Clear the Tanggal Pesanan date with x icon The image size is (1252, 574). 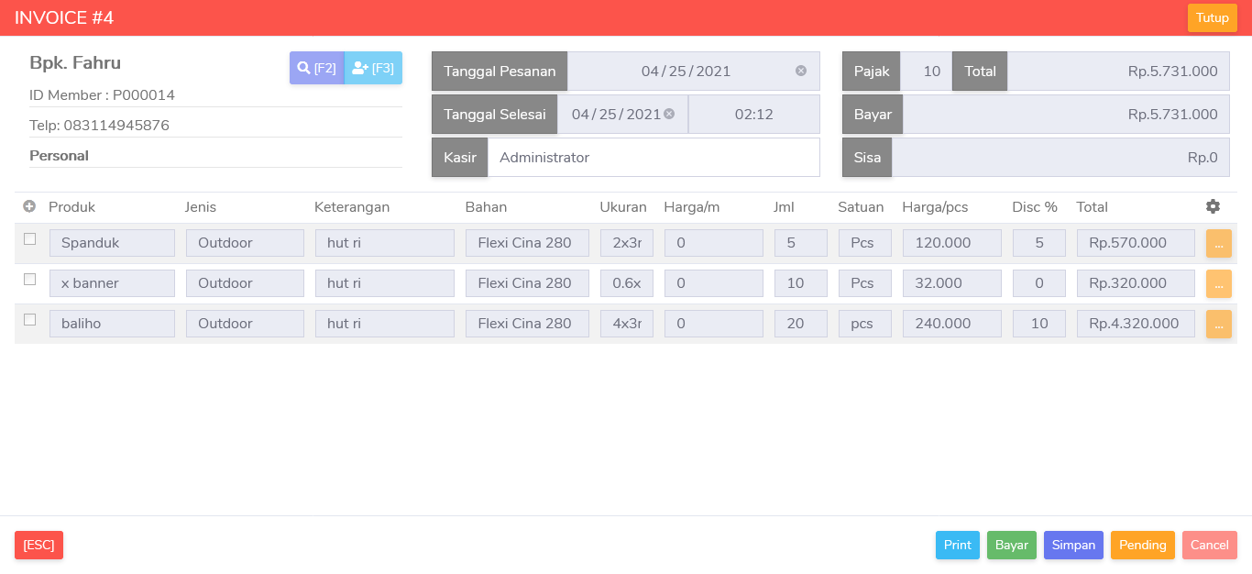click(x=801, y=71)
